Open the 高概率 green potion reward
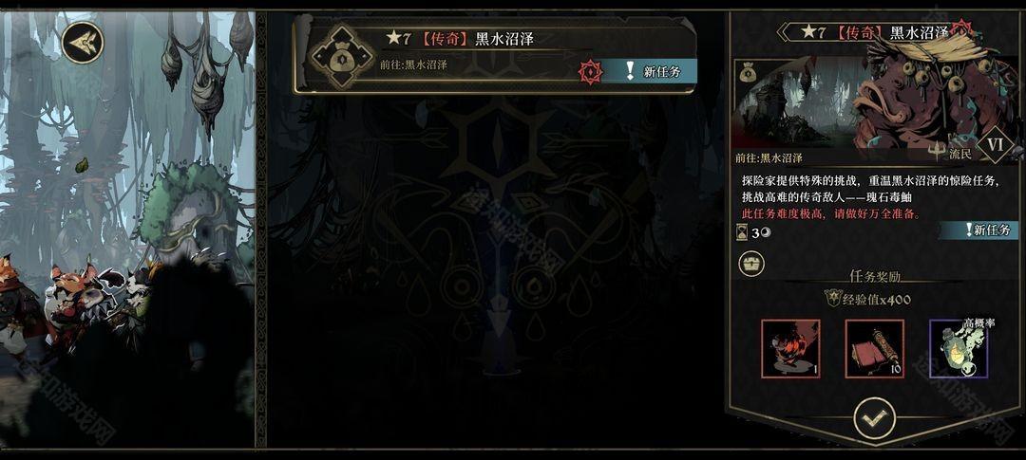 pos(959,348)
